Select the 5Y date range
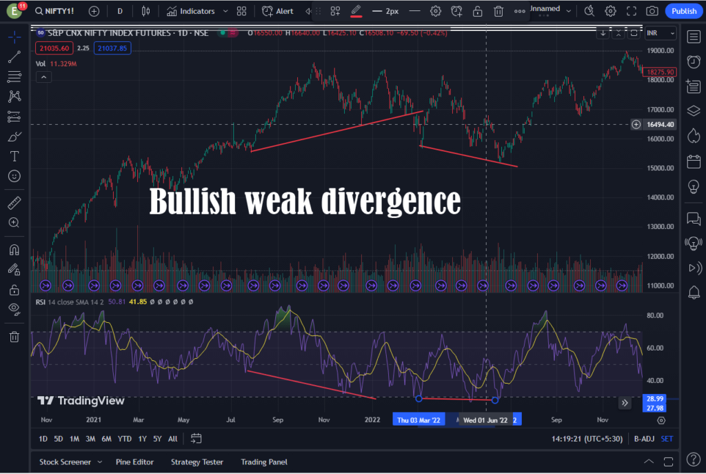Viewport: 706px width, 474px height. [x=157, y=439]
